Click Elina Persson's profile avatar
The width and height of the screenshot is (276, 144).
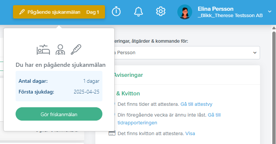pyautogui.click(x=185, y=12)
